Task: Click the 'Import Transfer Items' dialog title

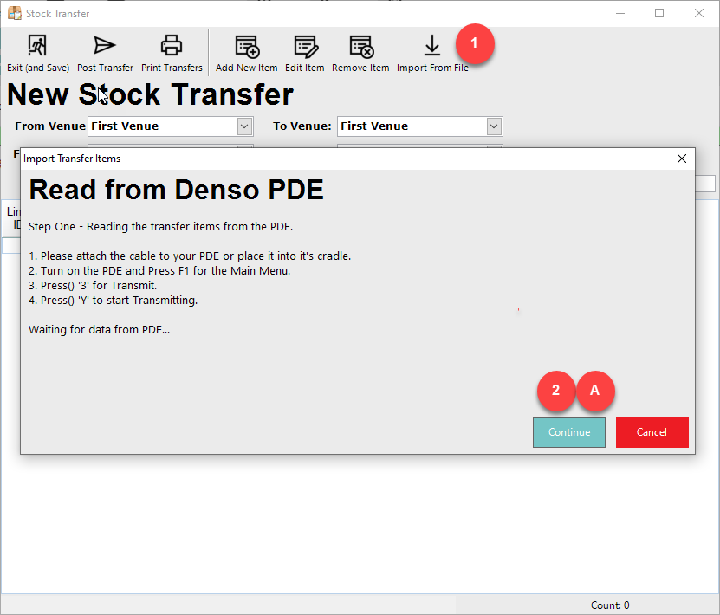Action: pyautogui.click(x=72, y=159)
